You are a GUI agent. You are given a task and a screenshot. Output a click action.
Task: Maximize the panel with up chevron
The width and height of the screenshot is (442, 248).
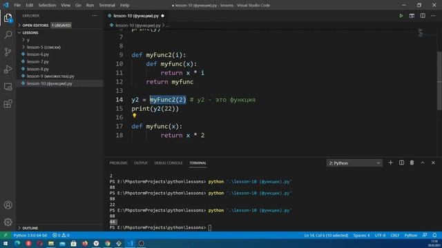[x=423, y=163]
